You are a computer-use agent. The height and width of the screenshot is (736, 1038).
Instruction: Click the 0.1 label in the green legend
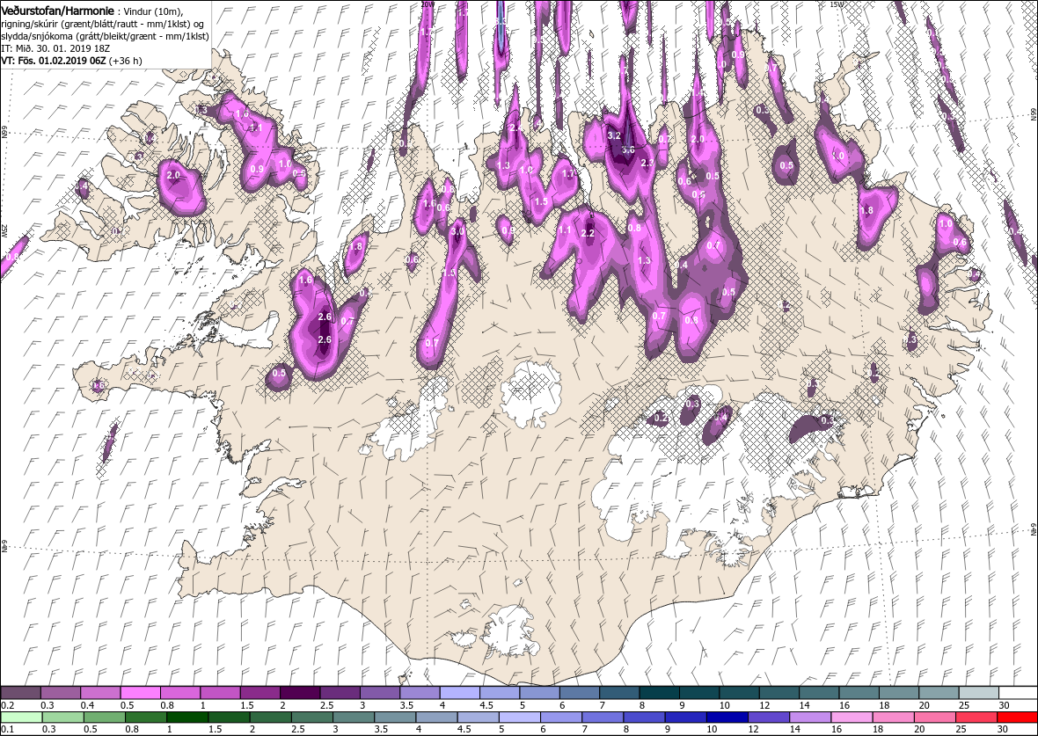(8, 729)
